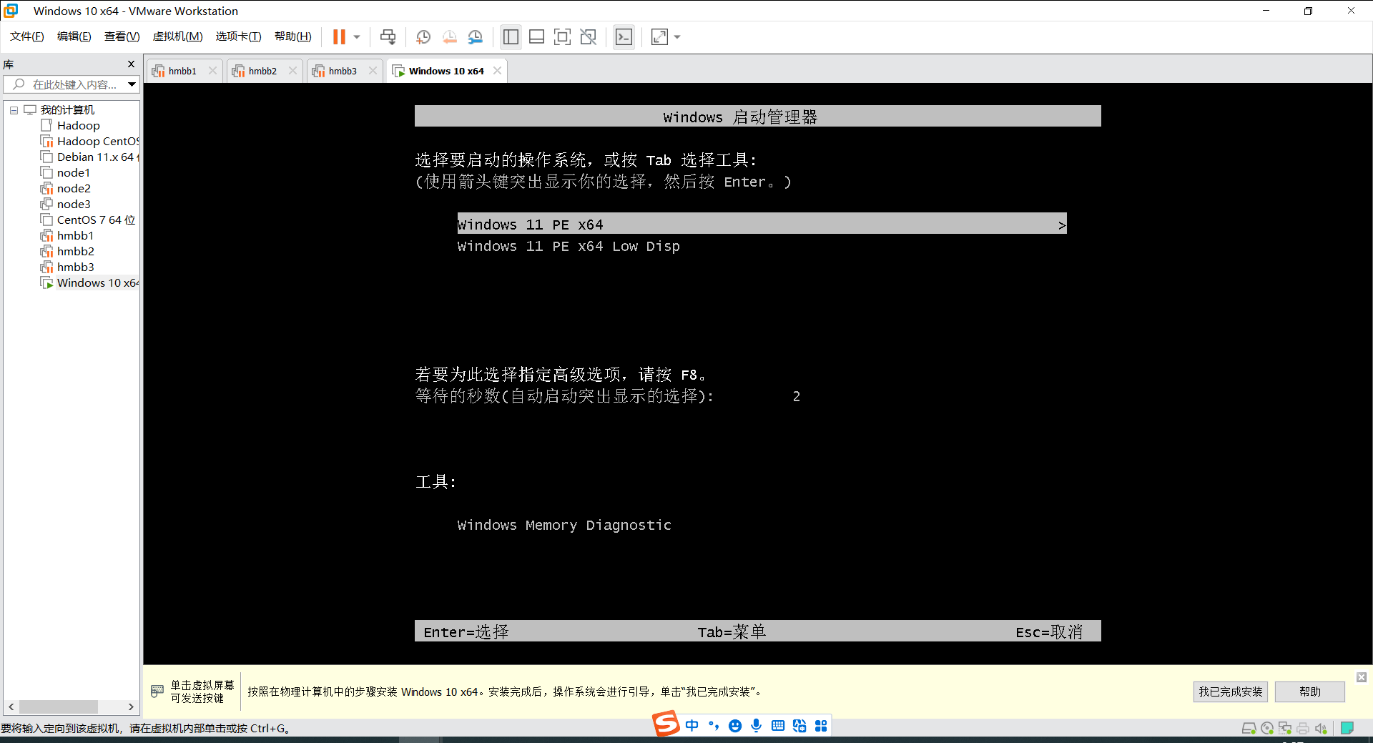Enter full screen mode
This screenshot has width=1373, height=743.
(563, 36)
